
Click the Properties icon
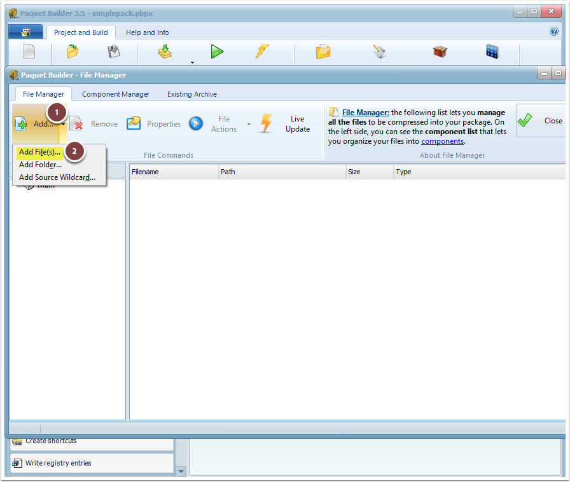pos(134,123)
